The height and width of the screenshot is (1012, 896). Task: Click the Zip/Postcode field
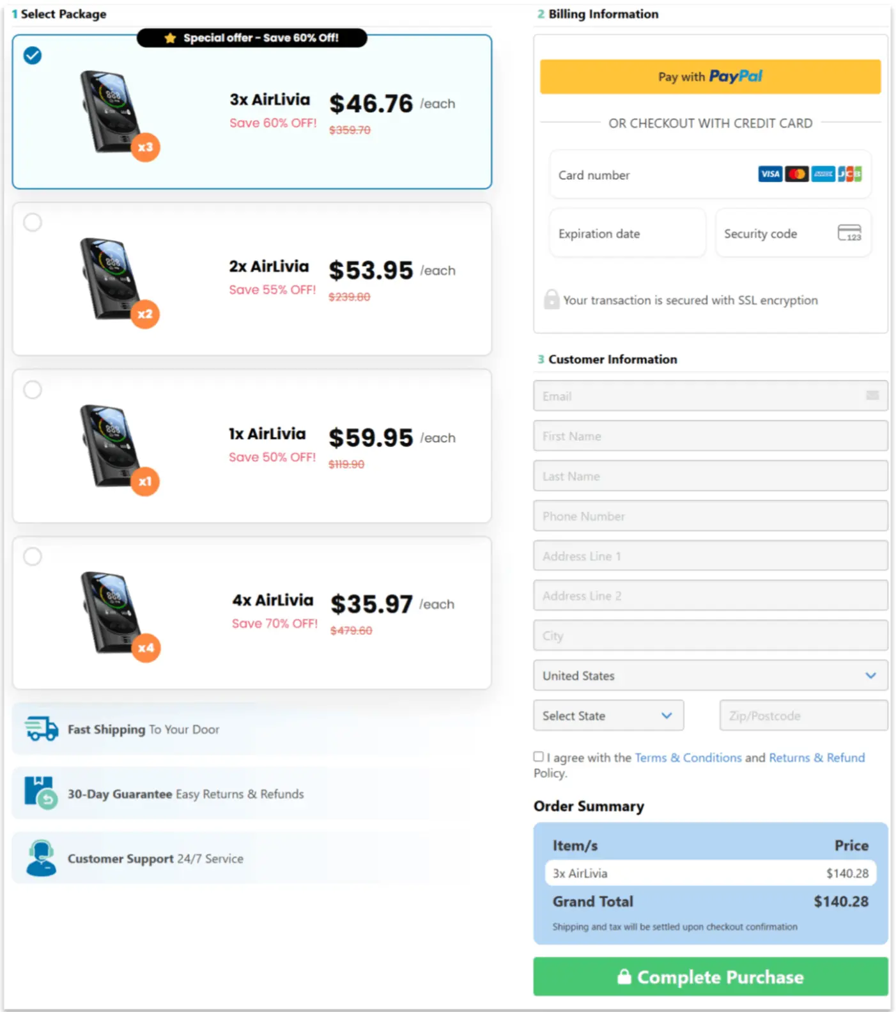[803, 715]
